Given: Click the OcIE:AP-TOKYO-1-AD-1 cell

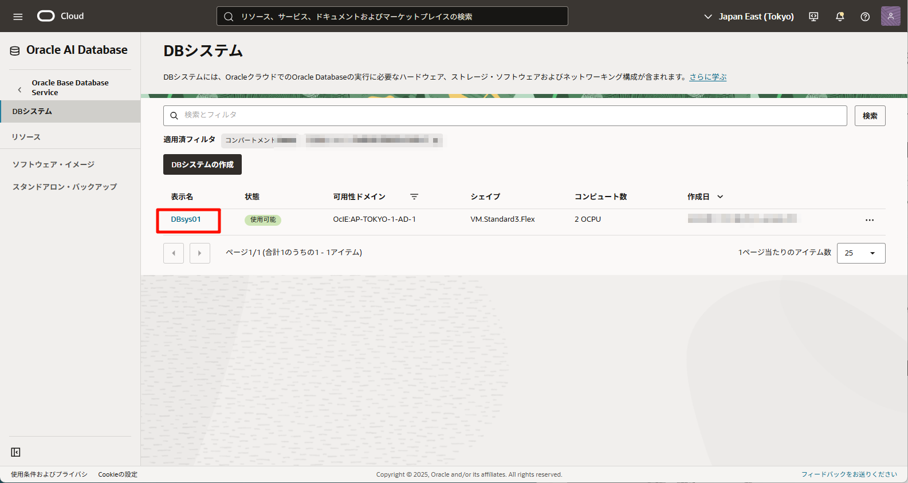Looking at the screenshot, I should coord(375,219).
